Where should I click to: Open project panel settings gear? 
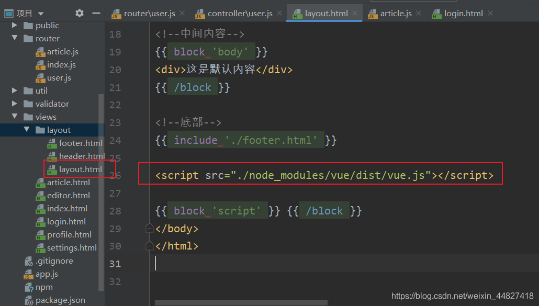tap(80, 14)
